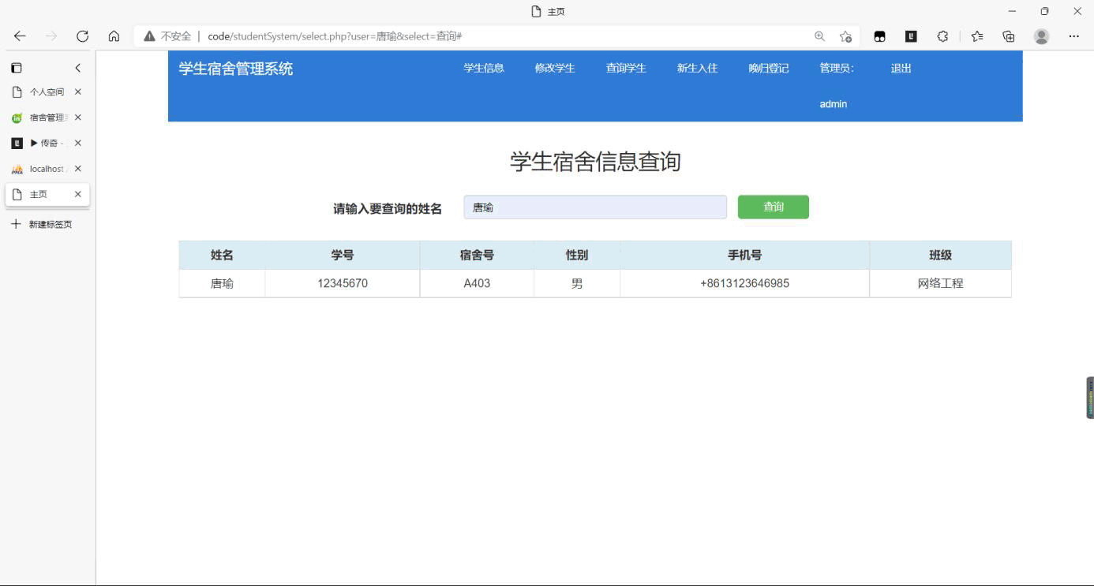Click the name search input field
The width and height of the screenshot is (1094, 586).
[595, 207]
